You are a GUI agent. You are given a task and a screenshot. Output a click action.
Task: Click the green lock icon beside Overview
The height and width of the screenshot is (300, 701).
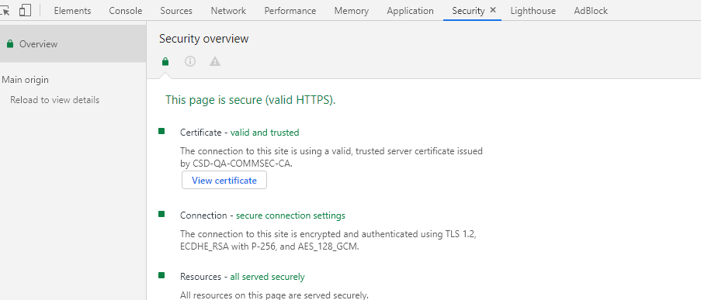point(10,43)
